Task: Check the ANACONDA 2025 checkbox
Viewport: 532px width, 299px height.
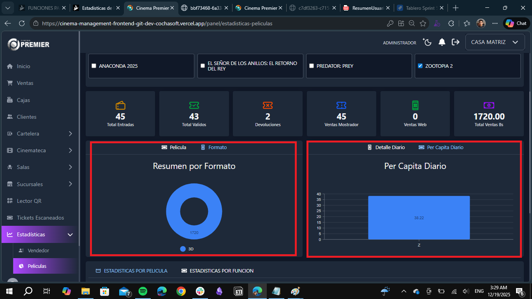Action: (x=94, y=66)
